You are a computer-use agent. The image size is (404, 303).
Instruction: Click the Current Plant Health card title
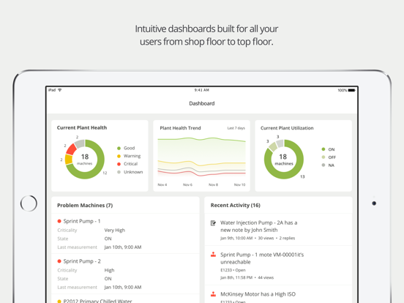tap(82, 127)
